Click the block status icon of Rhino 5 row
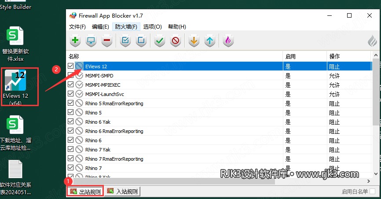This screenshot has height=199, width=381. click(x=79, y=112)
